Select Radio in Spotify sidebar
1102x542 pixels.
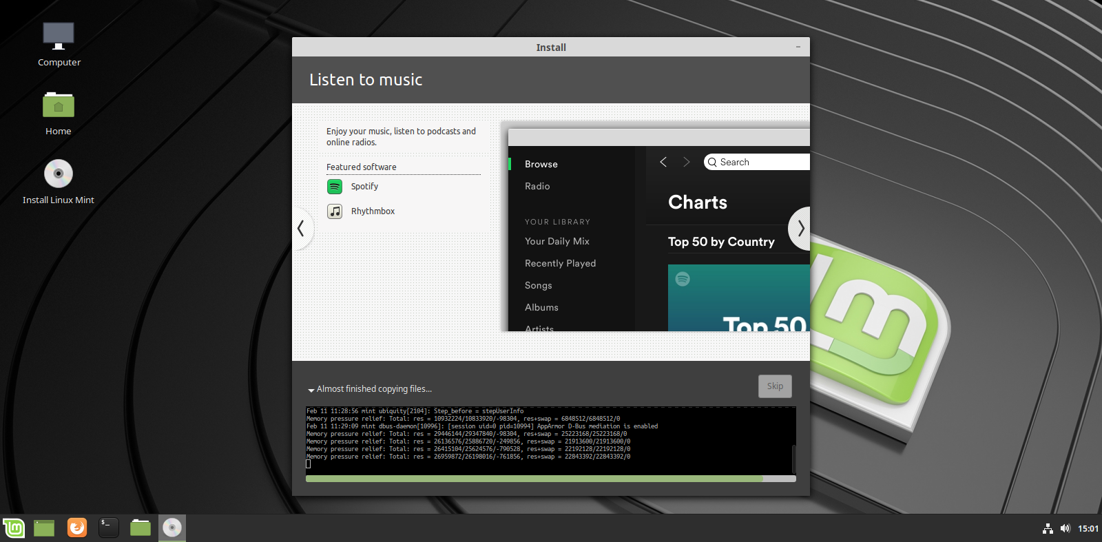pos(537,186)
